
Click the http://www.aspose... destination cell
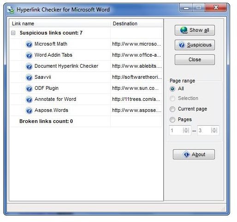click(x=136, y=111)
